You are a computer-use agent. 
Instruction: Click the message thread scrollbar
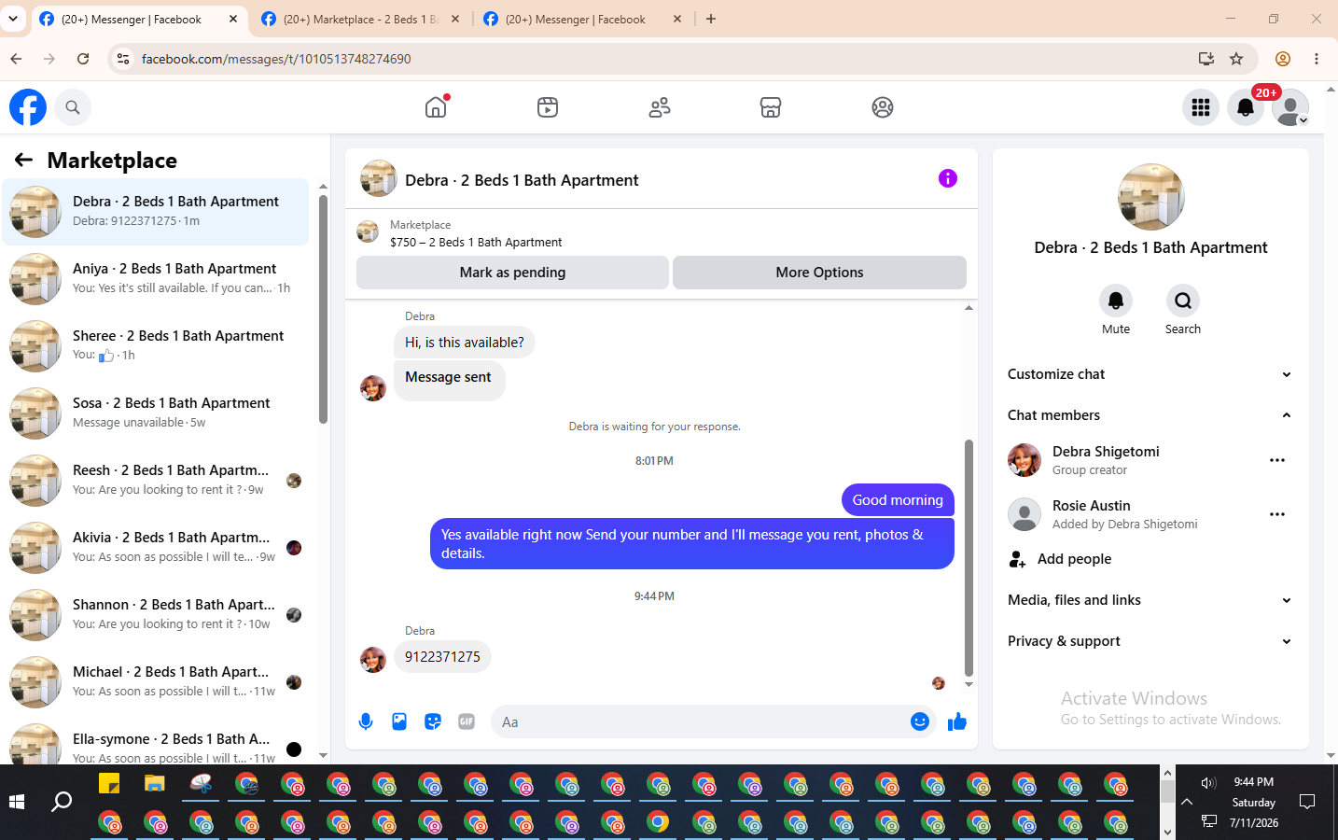969,558
